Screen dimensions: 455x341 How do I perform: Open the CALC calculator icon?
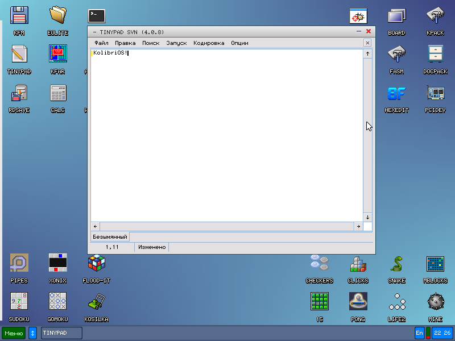click(x=57, y=93)
